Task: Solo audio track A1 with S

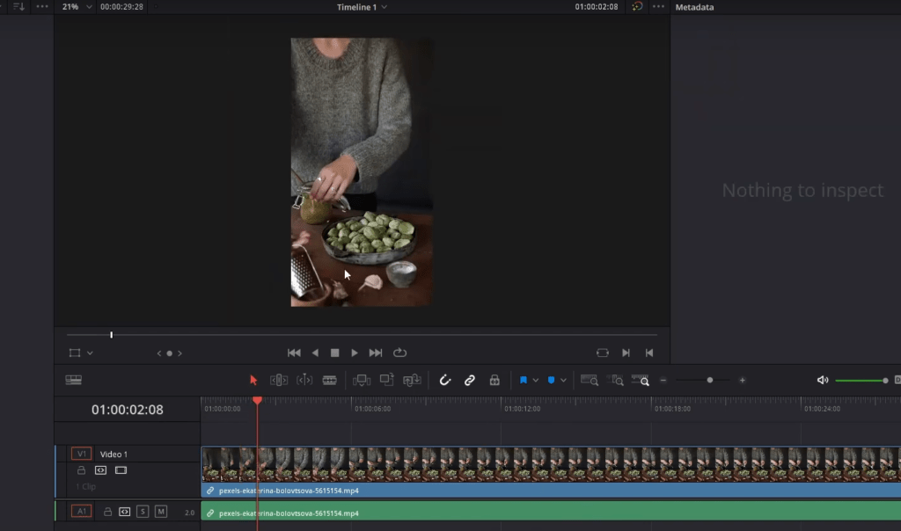Action: [143, 512]
